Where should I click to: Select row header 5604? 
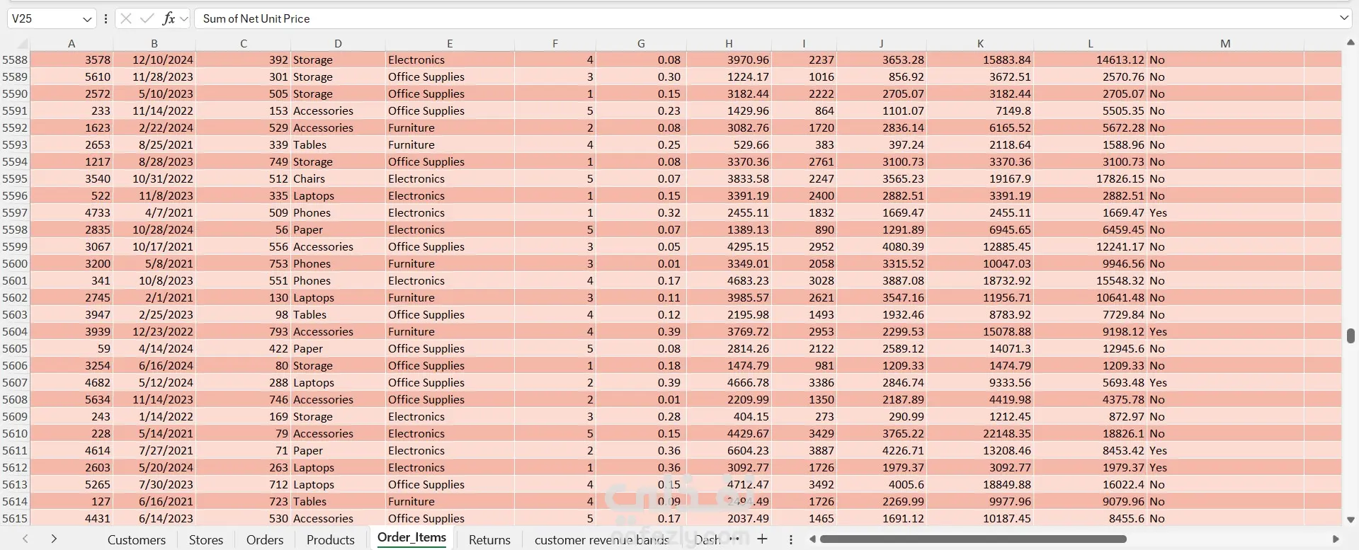pyautogui.click(x=15, y=331)
